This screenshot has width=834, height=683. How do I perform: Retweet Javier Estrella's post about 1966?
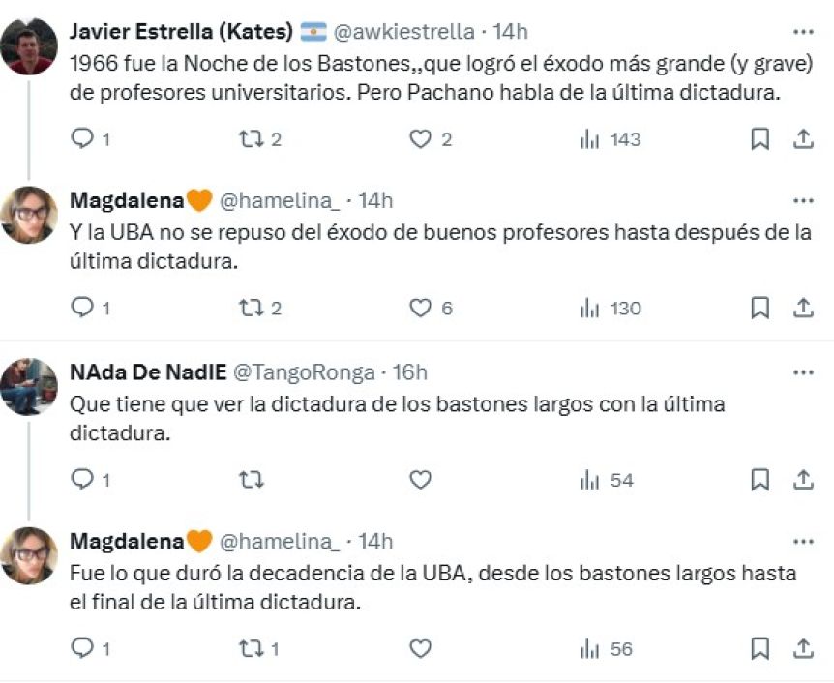[x=252, y=139]
